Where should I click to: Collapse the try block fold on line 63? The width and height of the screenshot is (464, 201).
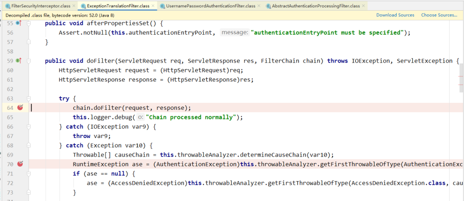coord(29,99)
